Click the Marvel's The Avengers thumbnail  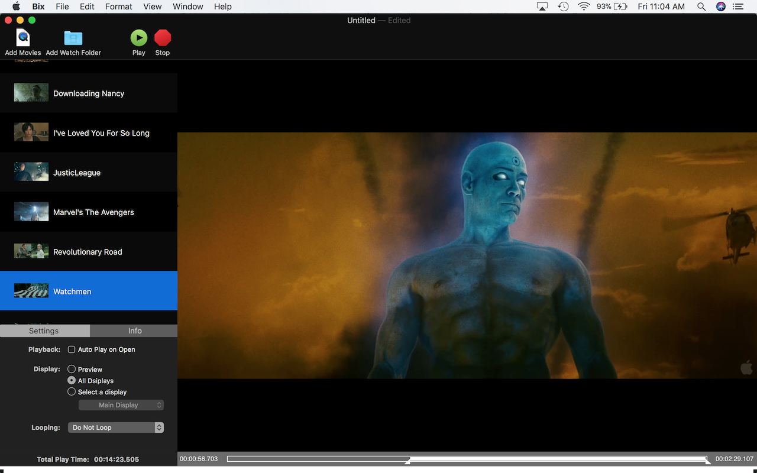point(31,212)
